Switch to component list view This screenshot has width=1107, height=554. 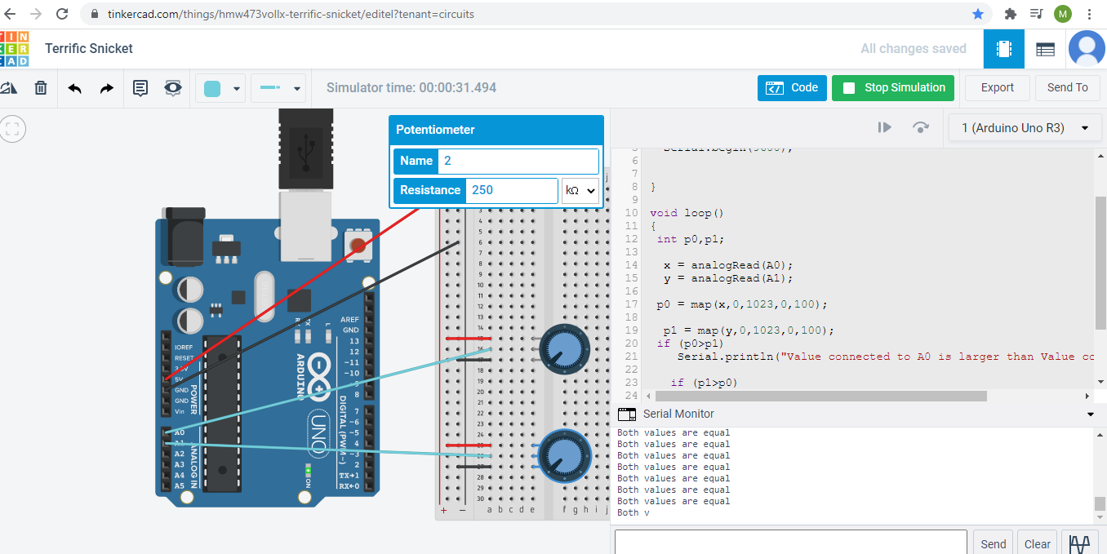[1045, 49]
